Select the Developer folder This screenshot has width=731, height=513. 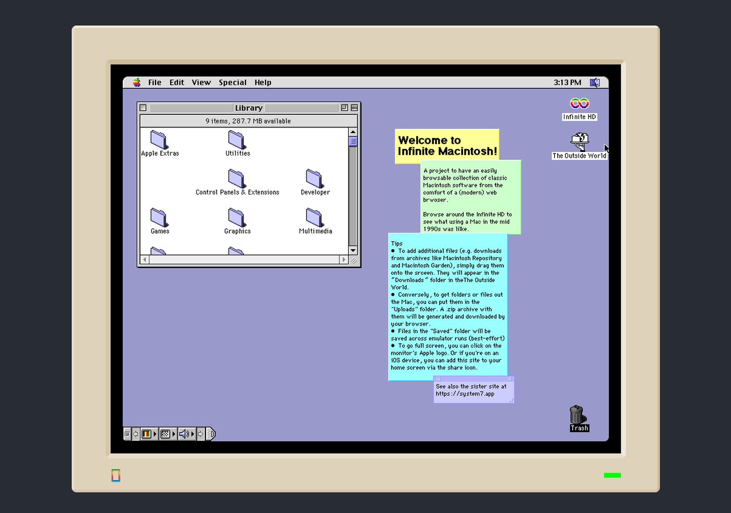click(315, 182)
